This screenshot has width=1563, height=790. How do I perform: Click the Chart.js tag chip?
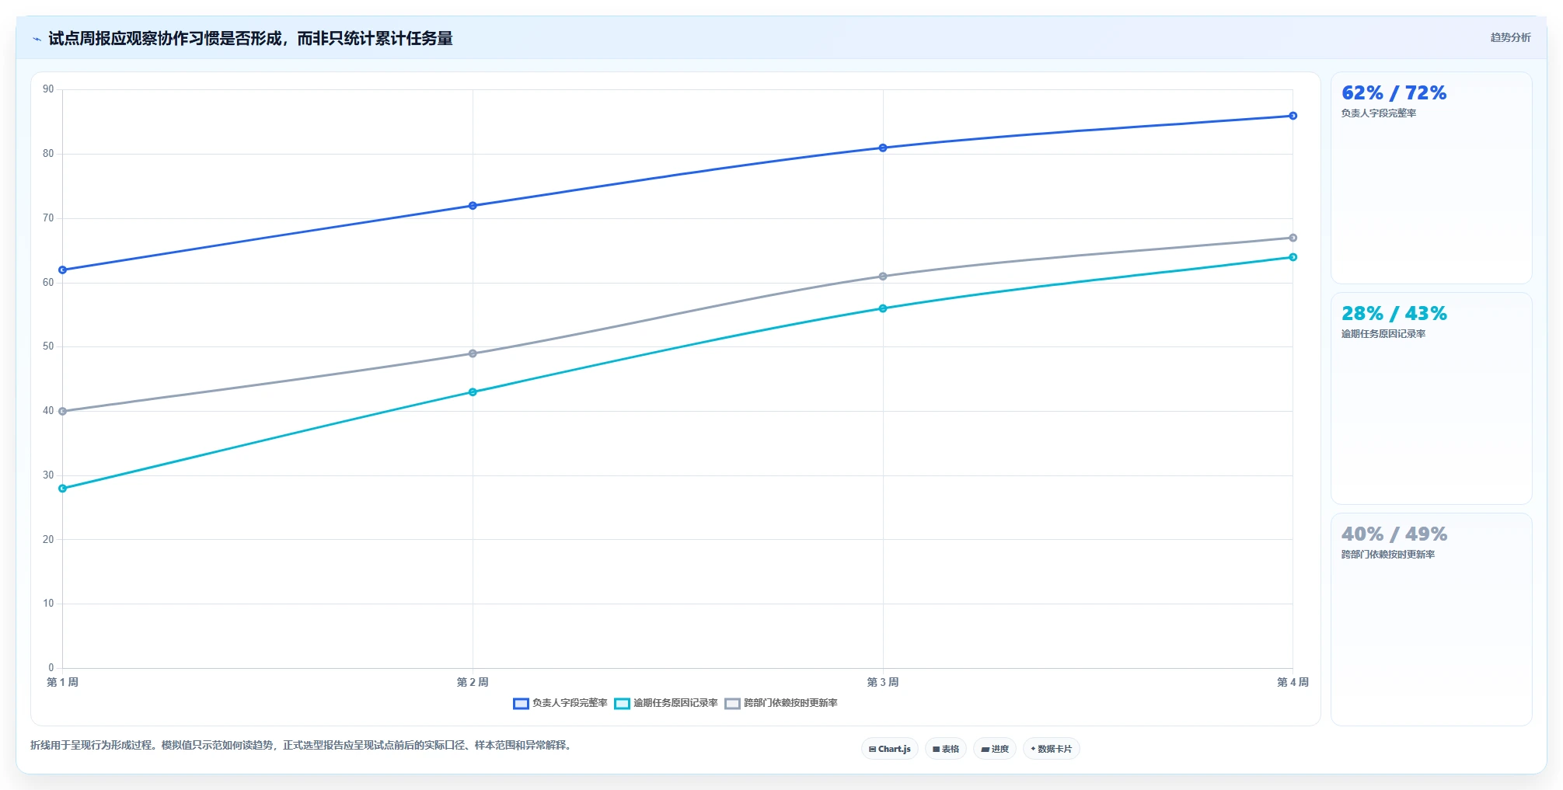[x=890, y=749]
